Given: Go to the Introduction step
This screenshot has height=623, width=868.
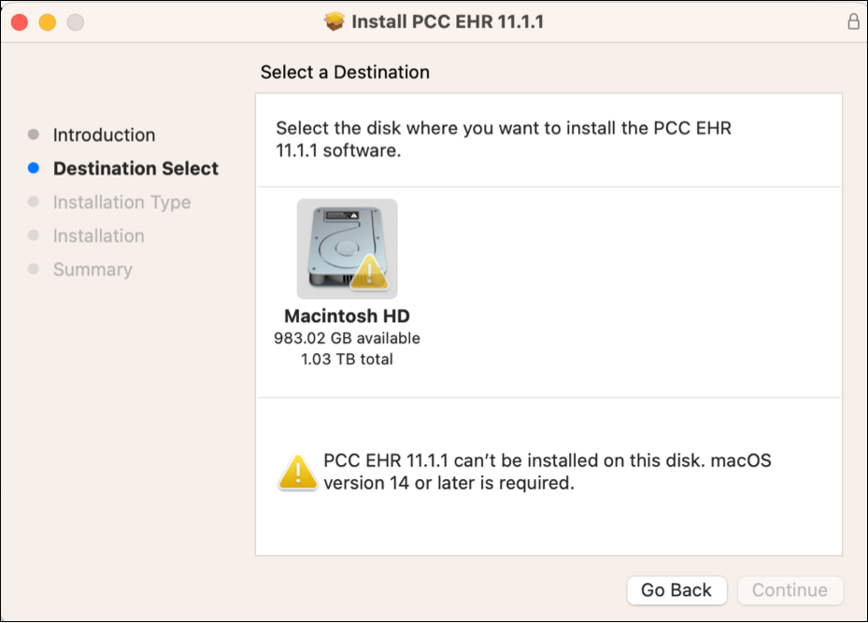Looking at the screenshot, I should (104, 135).
